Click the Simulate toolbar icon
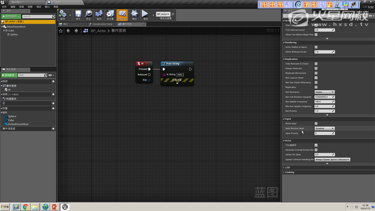Screen dimensions: 375x211 [134, 15]
